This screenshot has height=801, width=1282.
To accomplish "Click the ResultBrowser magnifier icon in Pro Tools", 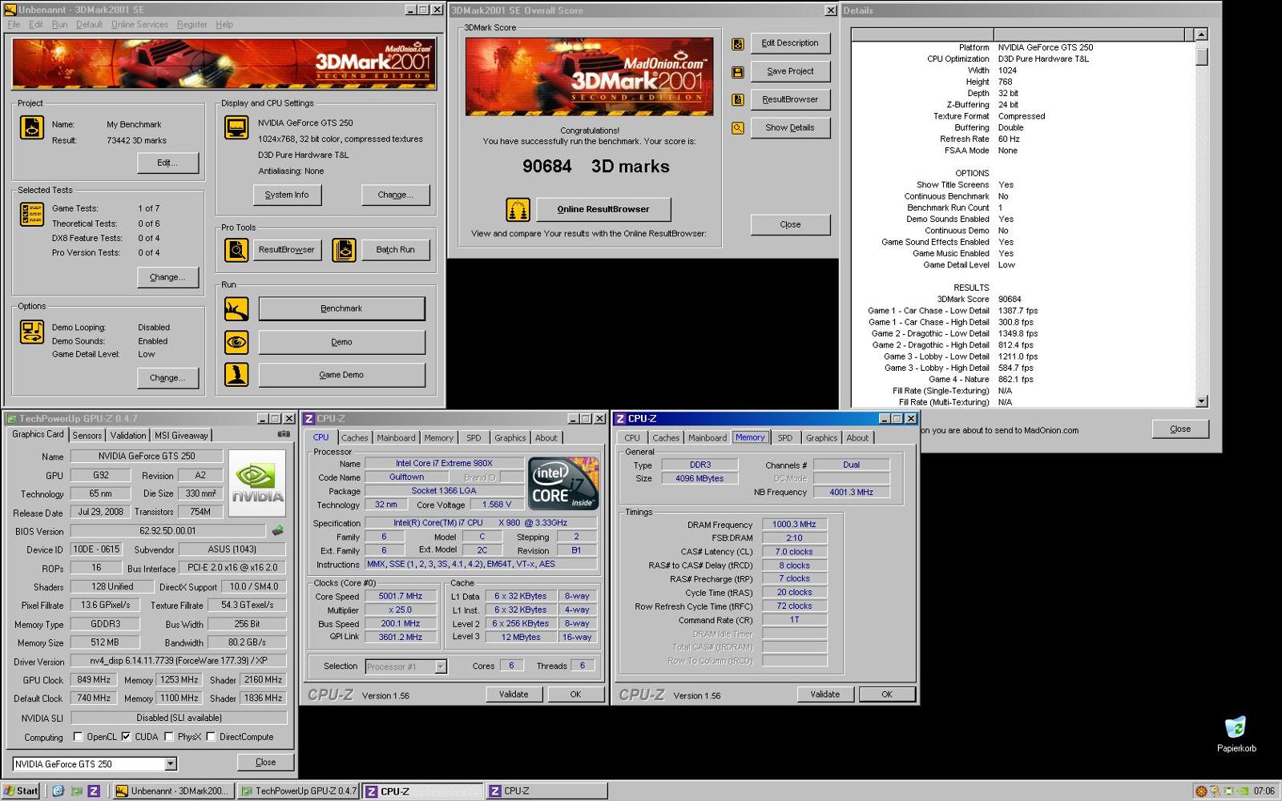I will [236, 250].
